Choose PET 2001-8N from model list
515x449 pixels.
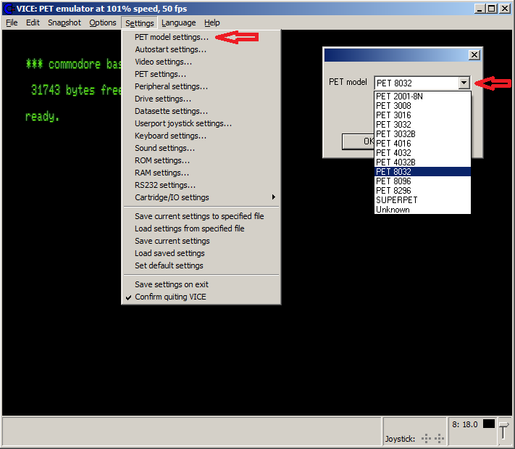pos(422,96)
